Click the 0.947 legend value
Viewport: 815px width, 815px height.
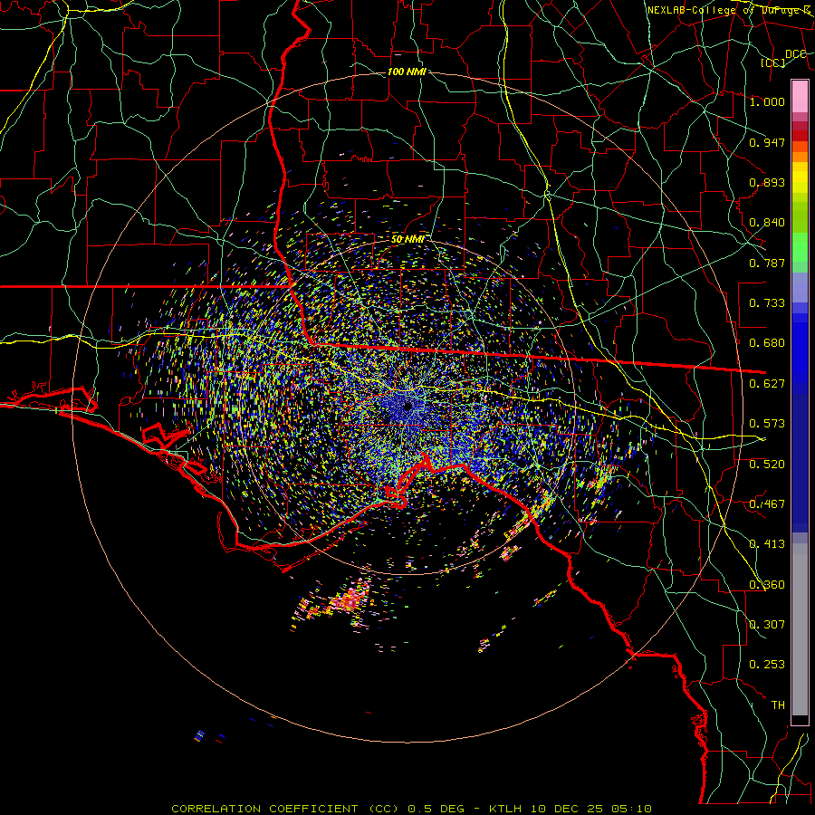pyautogui.click(x=767, y=142)
